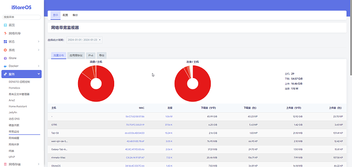
Task: Sort by 下载量 (字节) column header
Action: [x=208, y=108]
